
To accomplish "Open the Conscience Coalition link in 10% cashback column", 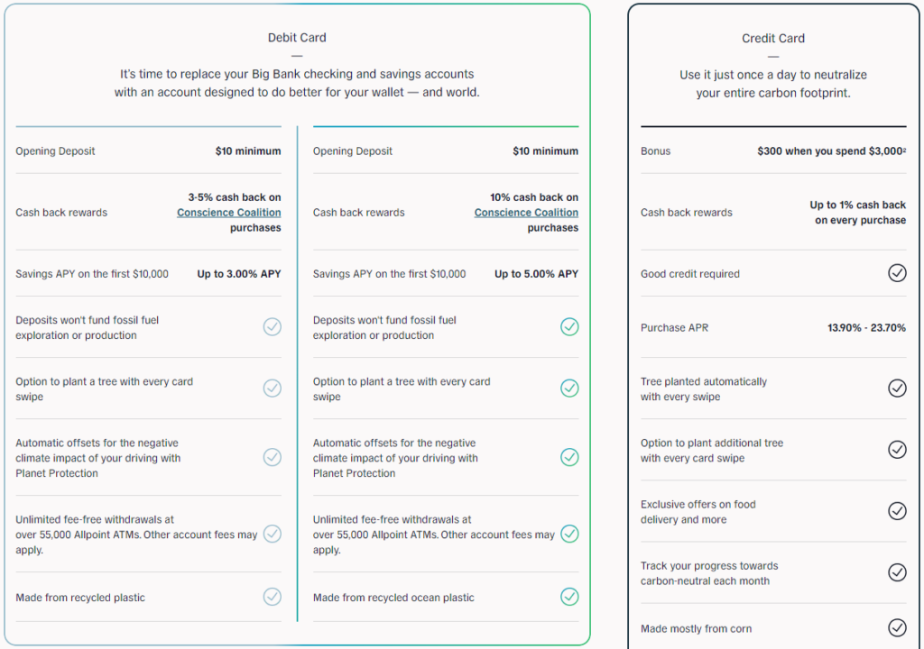I will point(526,212).
